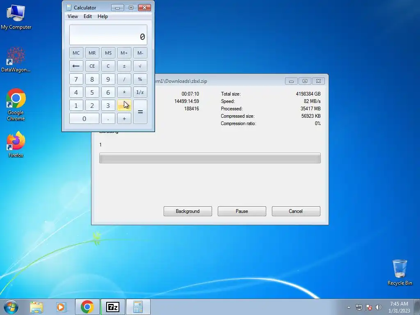Click the C clear key
This screenshot has height=315, width=420.
[x=108, y=66]
